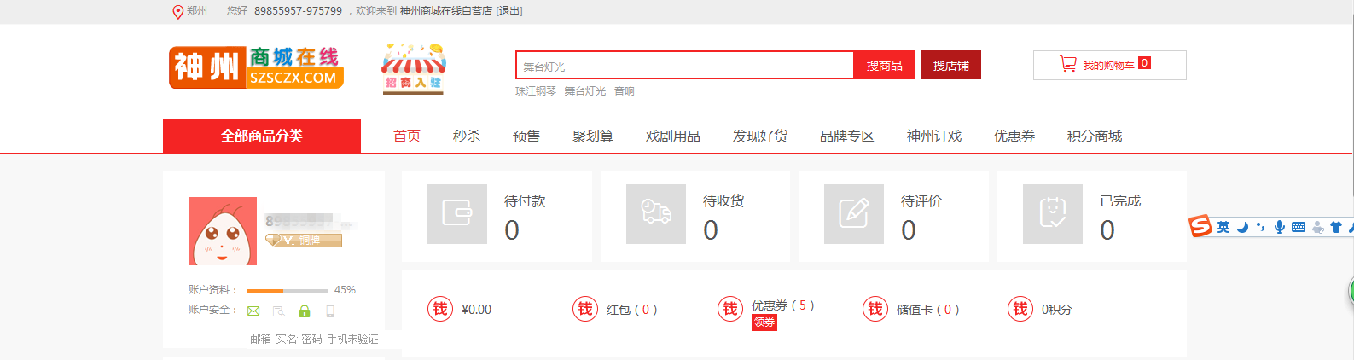This screenshot has height=360, width=1354.
Task: Click the search input field
Action: pos(684,66)
